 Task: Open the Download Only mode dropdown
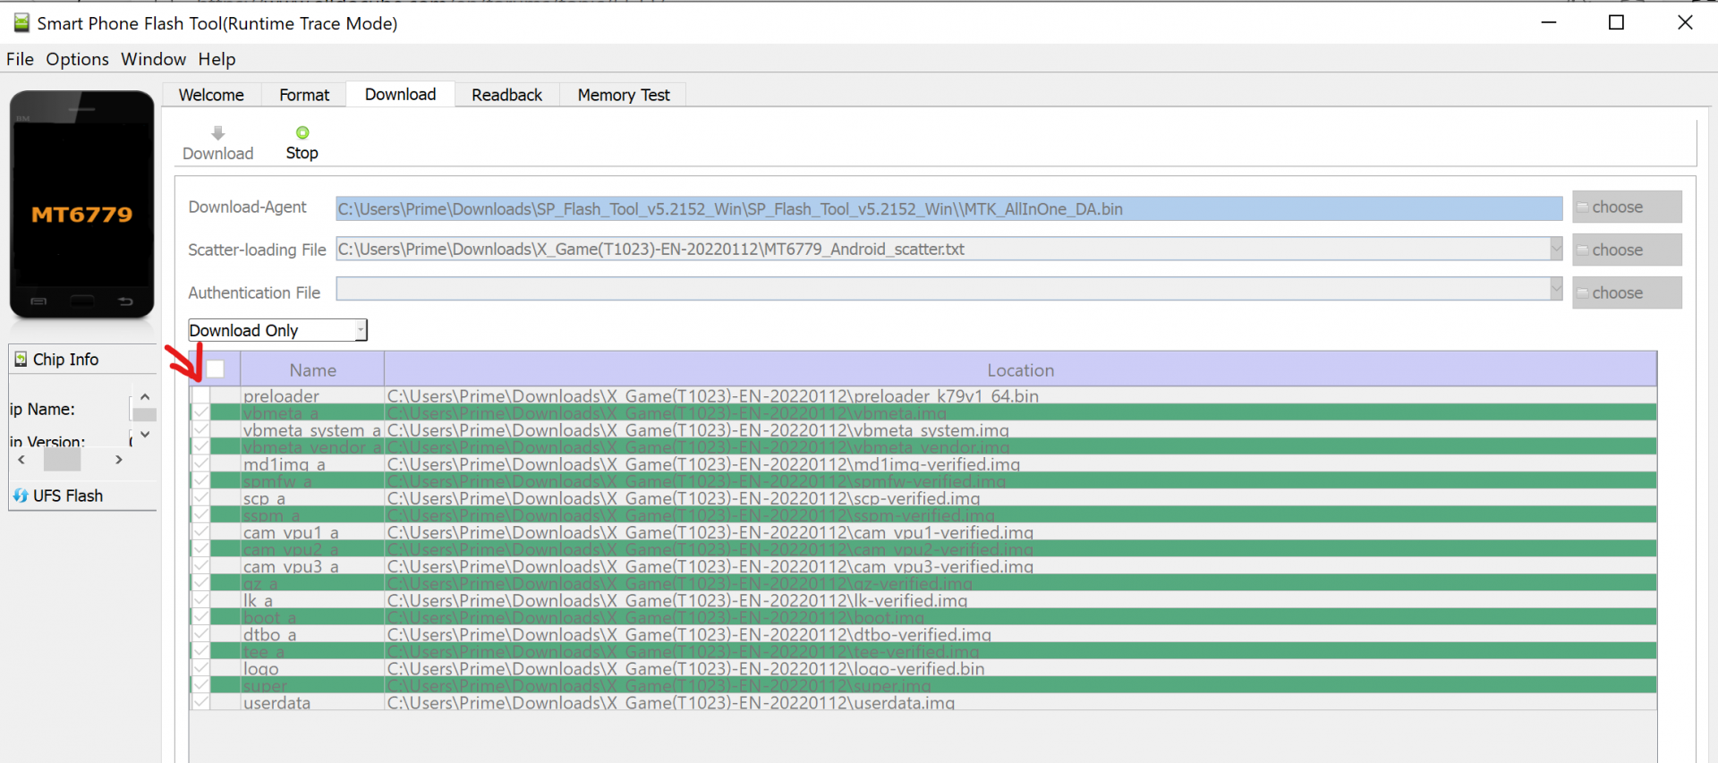pos(360,330)
